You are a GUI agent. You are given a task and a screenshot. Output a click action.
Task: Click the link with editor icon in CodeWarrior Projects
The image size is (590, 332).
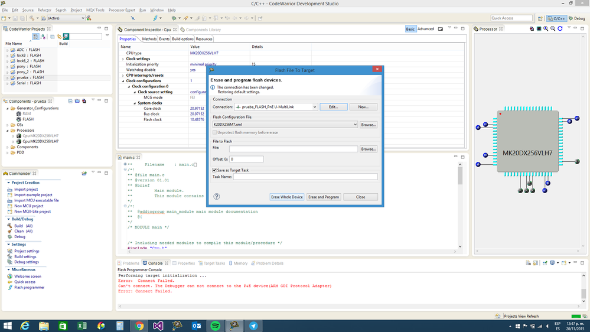[59, 37]
